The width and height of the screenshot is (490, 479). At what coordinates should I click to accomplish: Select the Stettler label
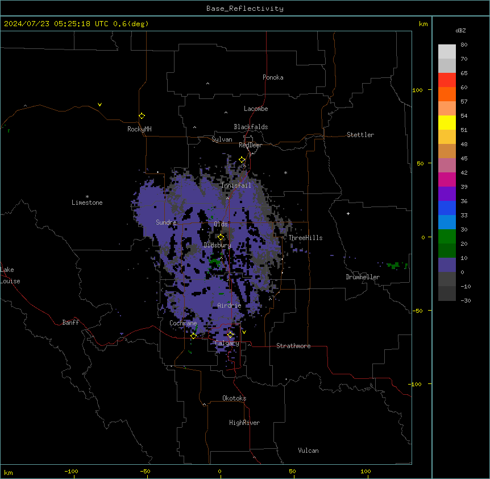click(x=360, y=135)
